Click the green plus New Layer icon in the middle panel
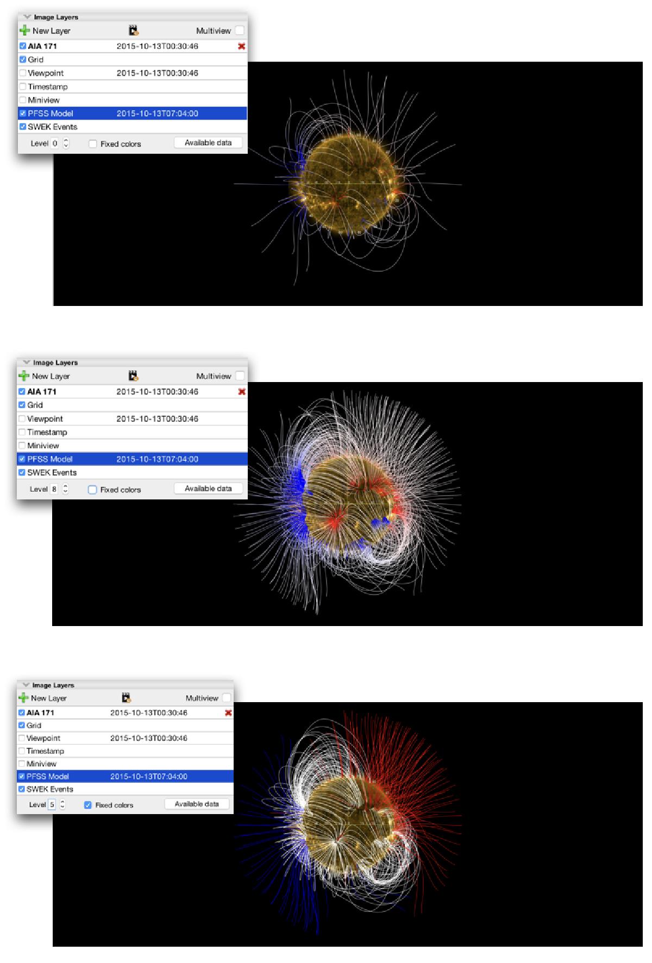The height and width of the screenshot is (963, 652). click(x=24, y=376)
